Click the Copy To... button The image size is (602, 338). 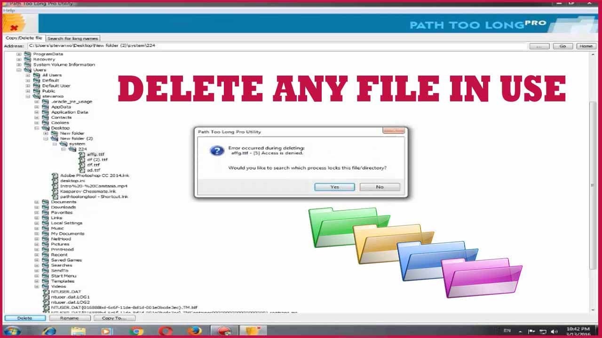coord(114,318)
